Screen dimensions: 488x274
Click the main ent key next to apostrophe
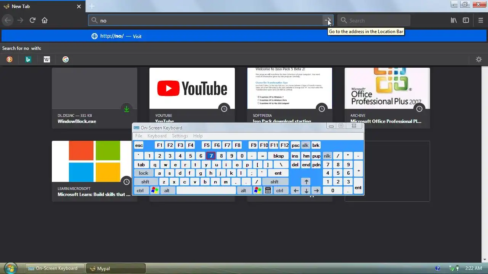(x=278, y=173)
